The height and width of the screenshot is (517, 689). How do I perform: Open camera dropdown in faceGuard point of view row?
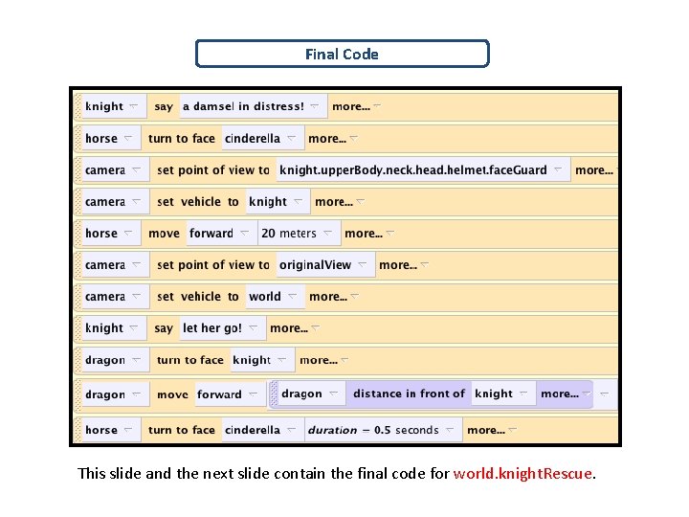click(115, 170)
